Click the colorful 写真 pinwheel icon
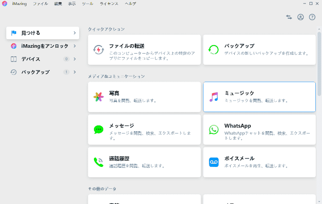 pyautogui.click(x=98, y=97)
